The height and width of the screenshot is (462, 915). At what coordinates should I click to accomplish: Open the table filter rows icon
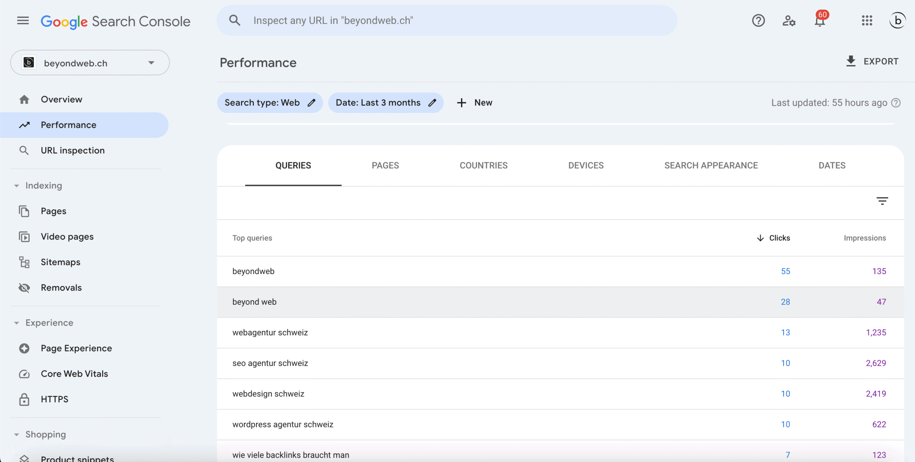pos(882,201)
